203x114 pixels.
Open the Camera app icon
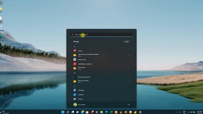coord(75,99)
